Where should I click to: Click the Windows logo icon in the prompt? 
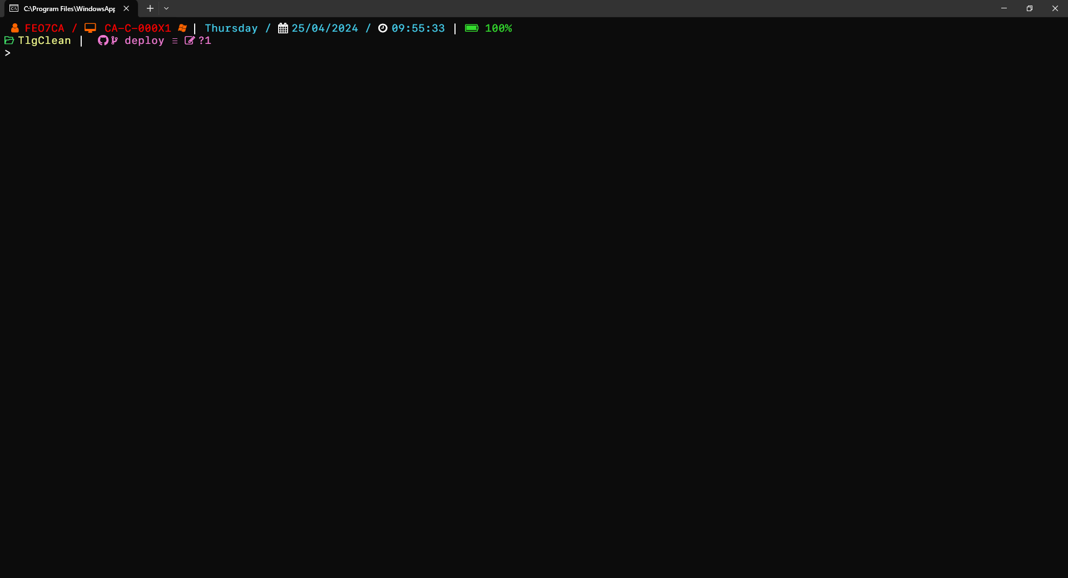[x=182, y=28]
